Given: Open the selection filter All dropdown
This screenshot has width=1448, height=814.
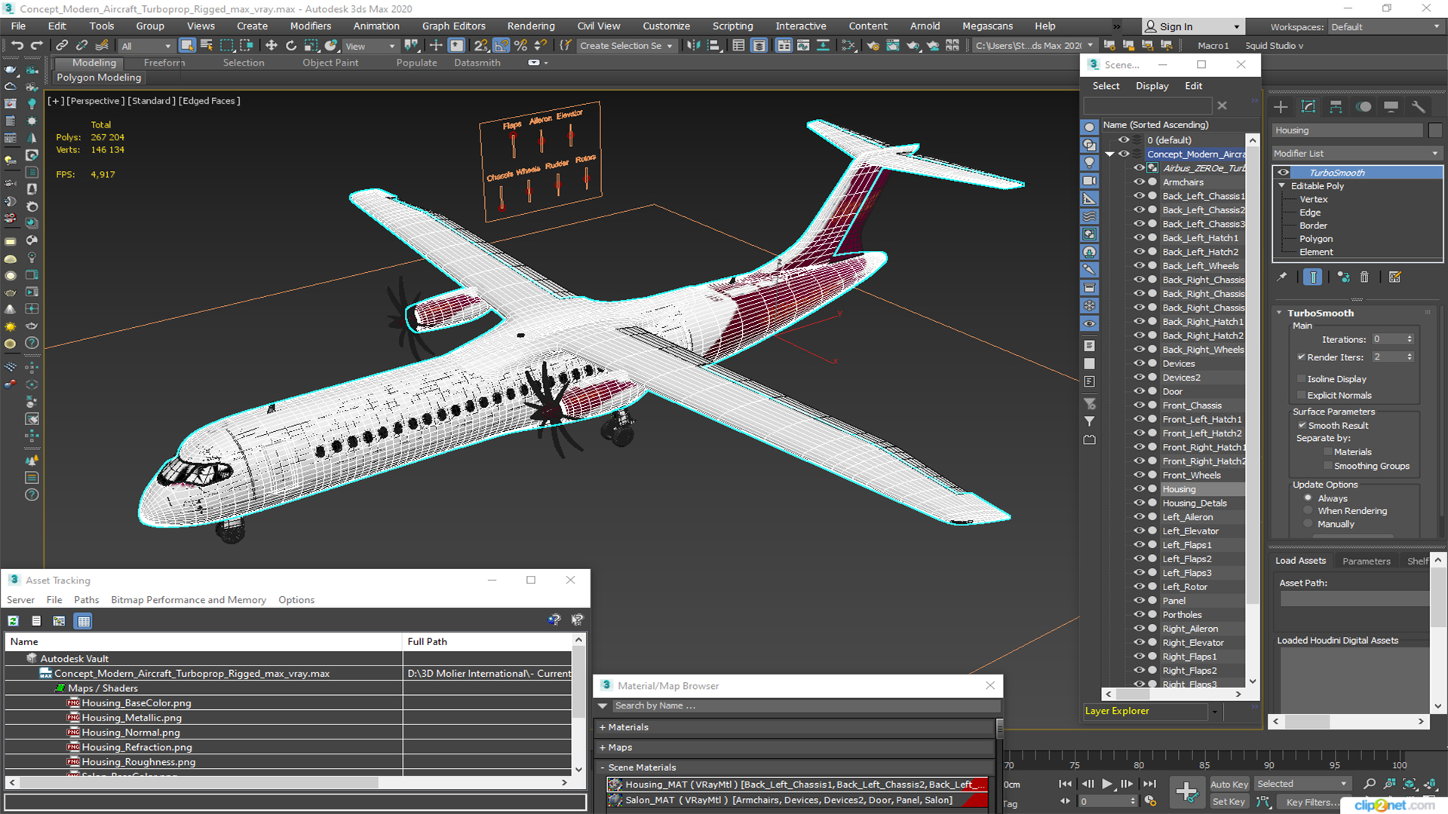Looking at the screenshot, I should pyautogui.click(x=146, y=46).
